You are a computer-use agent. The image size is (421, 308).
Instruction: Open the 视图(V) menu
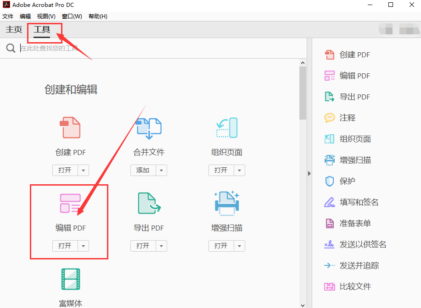[46, 16]
